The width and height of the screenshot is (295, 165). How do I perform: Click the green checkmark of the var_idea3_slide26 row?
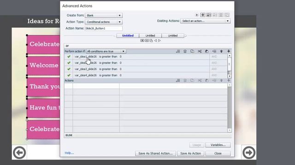pos(69,69)
